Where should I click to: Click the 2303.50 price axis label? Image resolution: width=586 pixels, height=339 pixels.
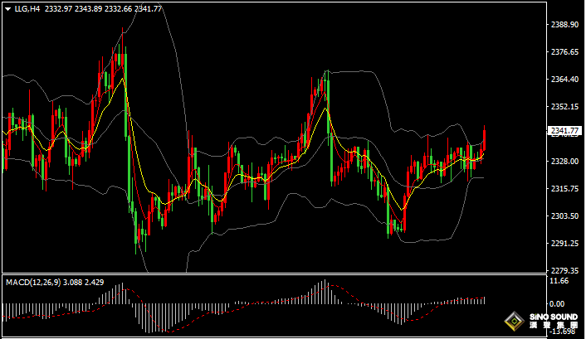point(564,216)
